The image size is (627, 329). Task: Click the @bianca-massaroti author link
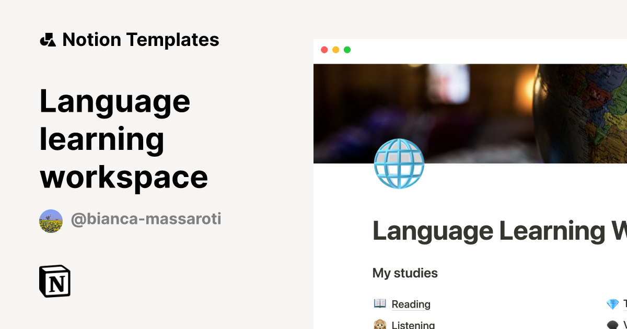click(147, 219)
